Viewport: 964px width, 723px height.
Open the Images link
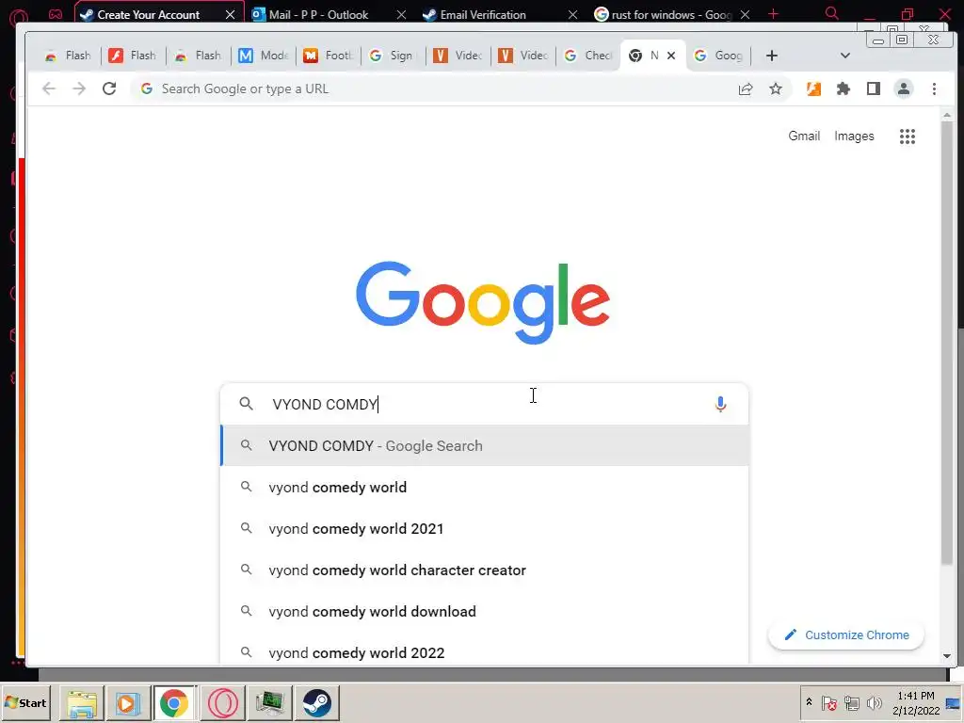[x=854, y=136]
